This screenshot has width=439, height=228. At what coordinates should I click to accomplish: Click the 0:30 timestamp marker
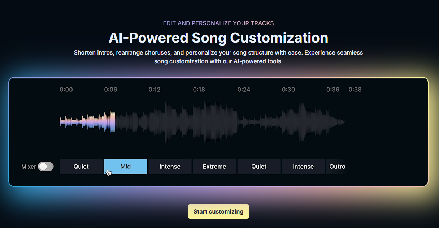(x=288, y=89)
